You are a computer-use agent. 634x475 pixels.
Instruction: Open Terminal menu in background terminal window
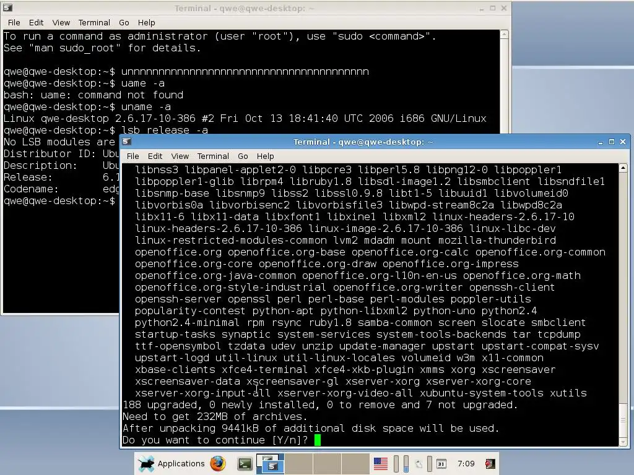(94, 23)
